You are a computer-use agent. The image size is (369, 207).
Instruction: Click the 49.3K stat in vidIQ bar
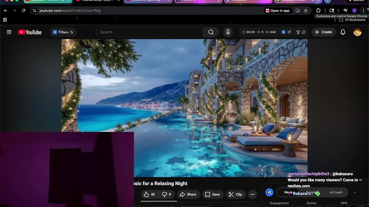pyautogui.click(x=248, y=32)
